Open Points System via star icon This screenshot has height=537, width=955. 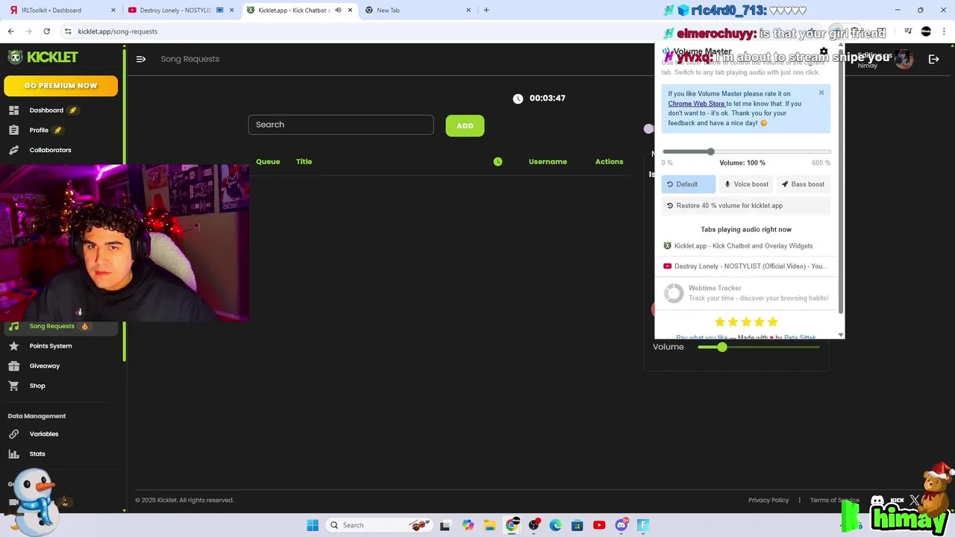click(13, 346)
